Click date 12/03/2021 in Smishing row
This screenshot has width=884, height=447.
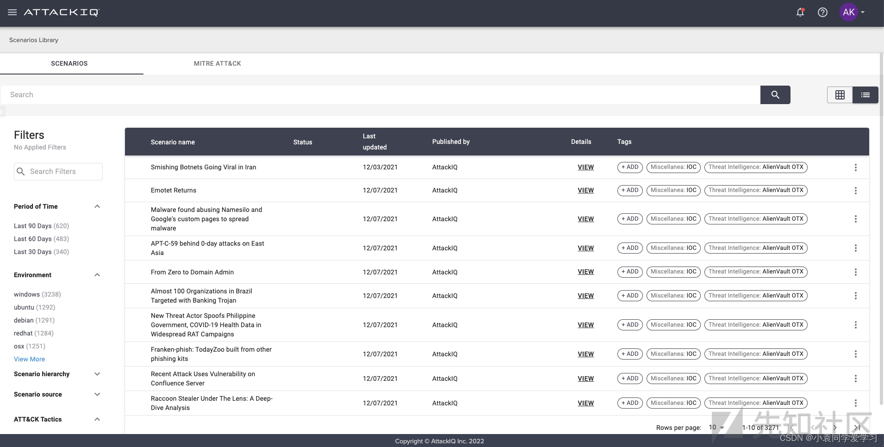pos(380,167)
